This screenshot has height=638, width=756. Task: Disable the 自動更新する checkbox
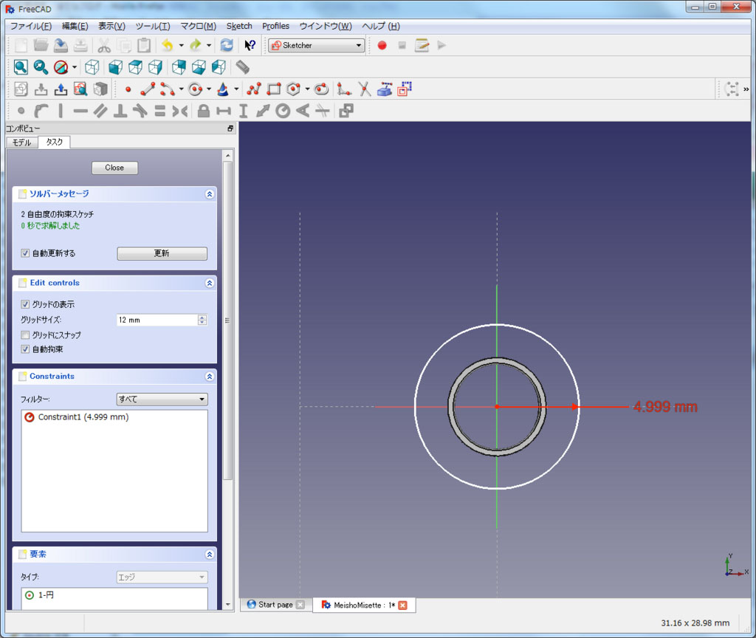[x=26, y=253]
